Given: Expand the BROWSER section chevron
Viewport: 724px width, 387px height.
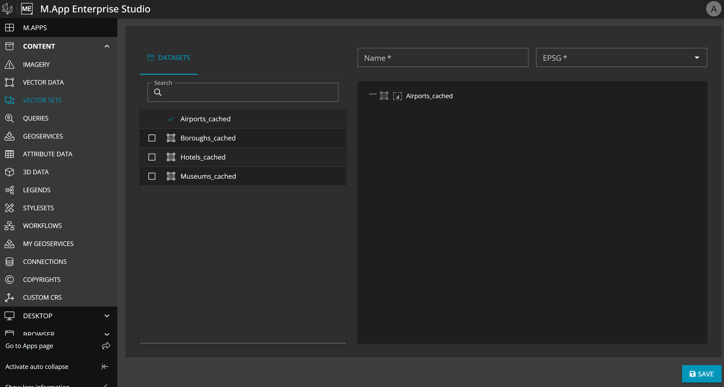Looking at the screenshot, I should [107, 334].
